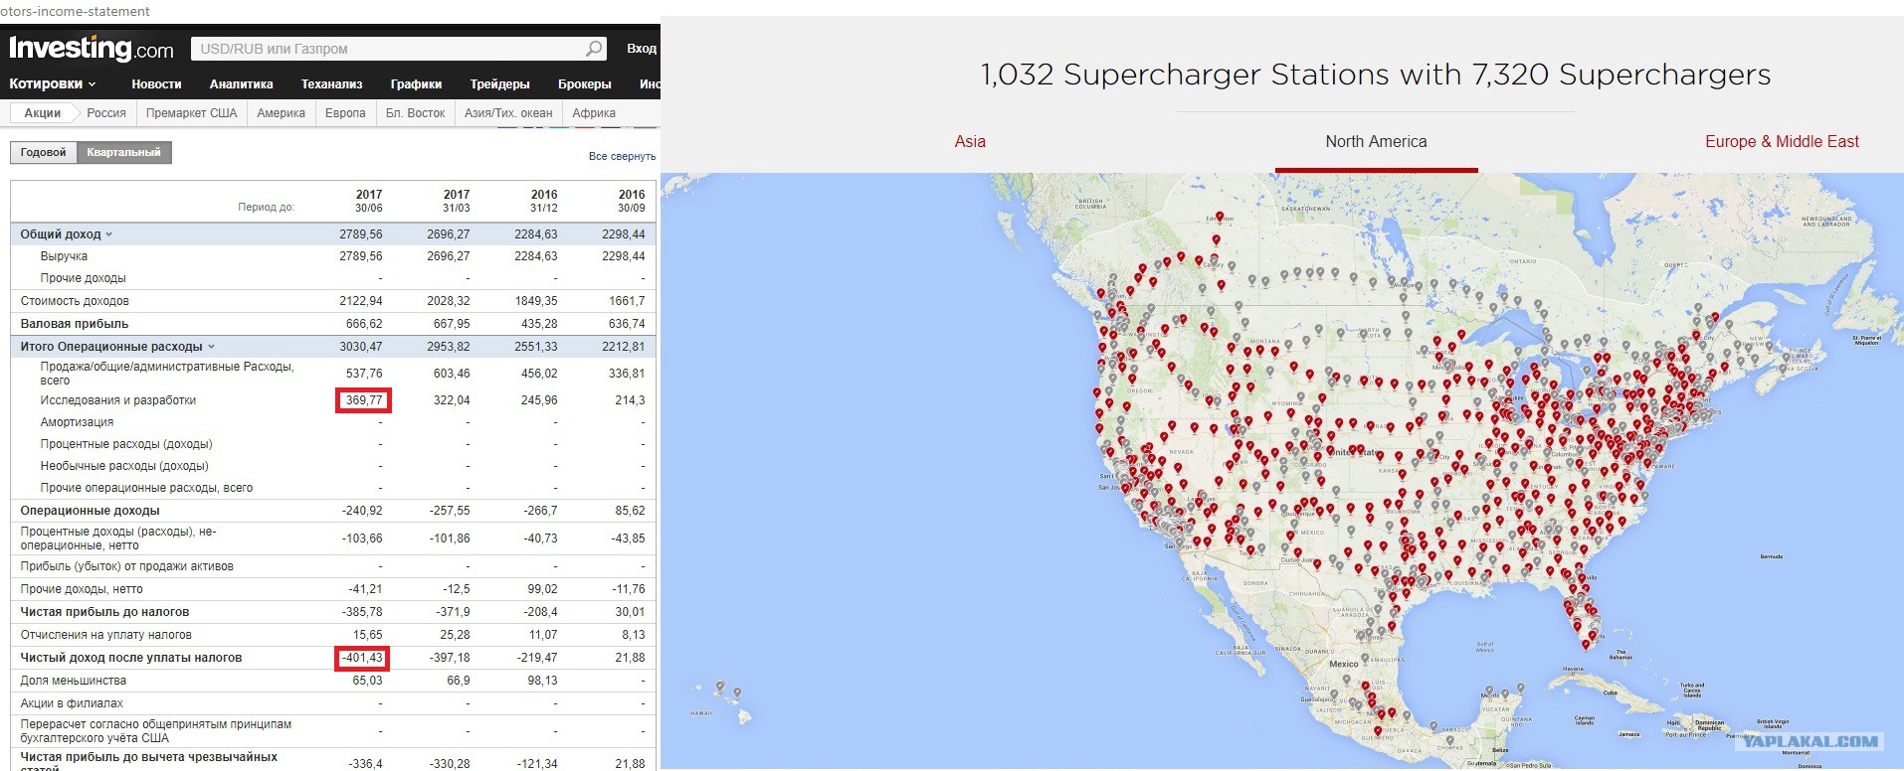The image size is (1904, 771).
Task: Click the 65,03 minority interest value
Action: pos(367,681)
